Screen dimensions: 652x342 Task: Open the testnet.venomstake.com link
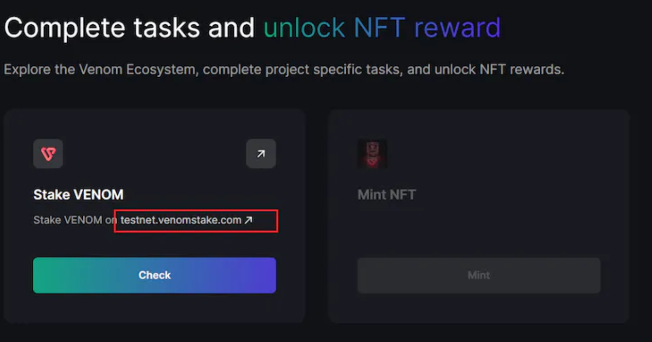pos(181,220)
